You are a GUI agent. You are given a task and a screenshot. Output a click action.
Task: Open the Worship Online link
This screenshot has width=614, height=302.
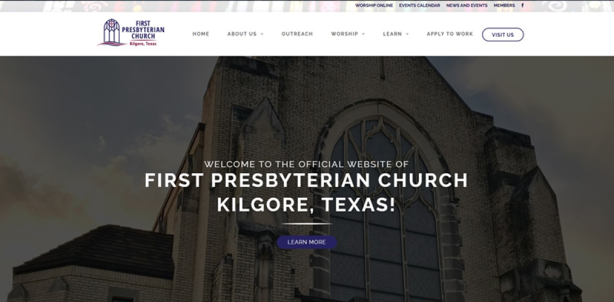coord(374,6)
